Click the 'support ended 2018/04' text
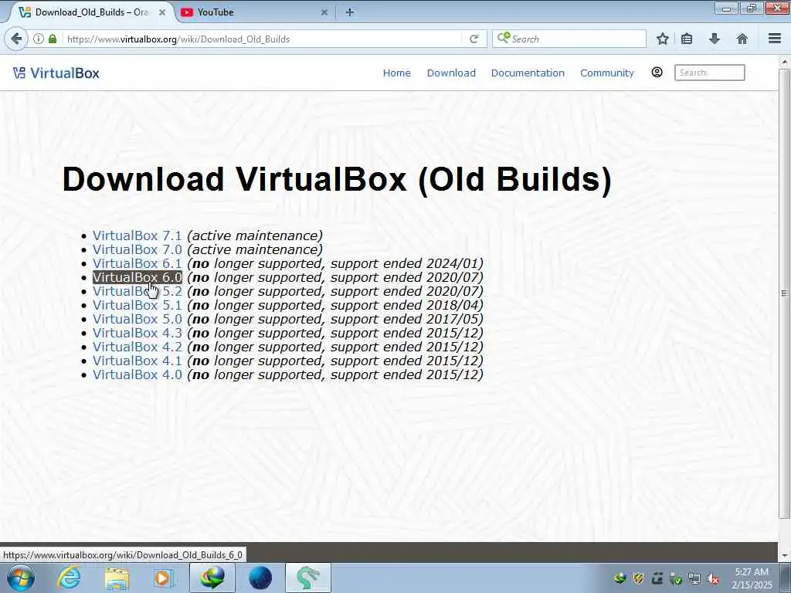791x593 pixels. pos(406,305)
